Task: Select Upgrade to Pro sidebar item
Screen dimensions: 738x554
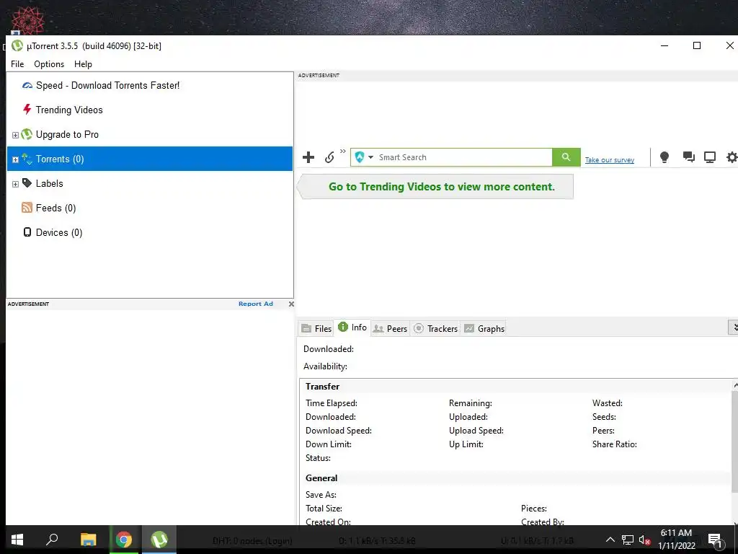Action: tap(67, 134)
